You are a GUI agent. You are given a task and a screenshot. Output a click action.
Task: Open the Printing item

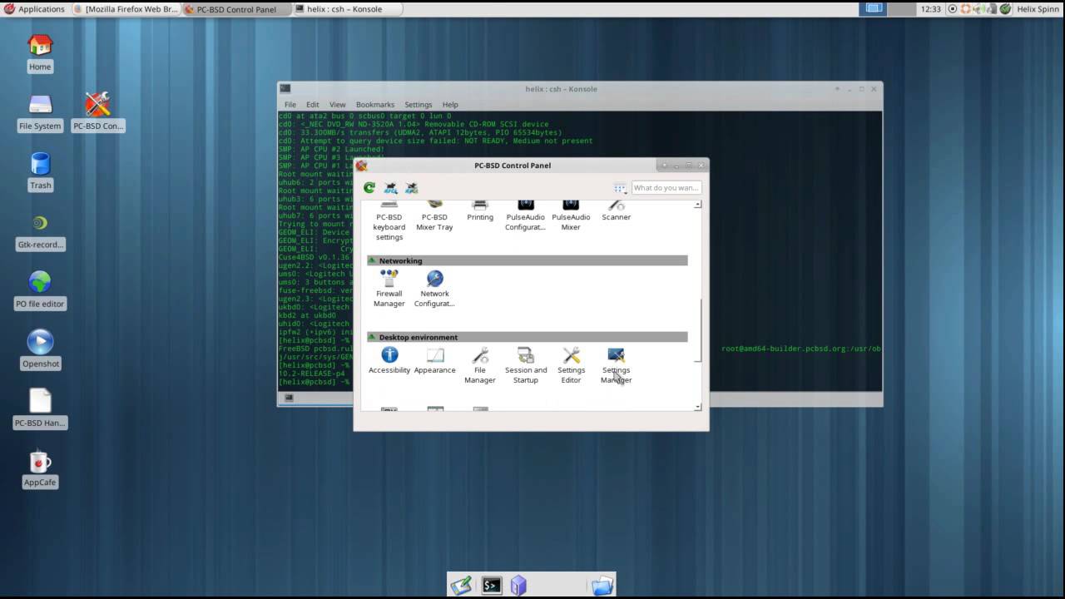pyautogui.click(x=480, y=211)
